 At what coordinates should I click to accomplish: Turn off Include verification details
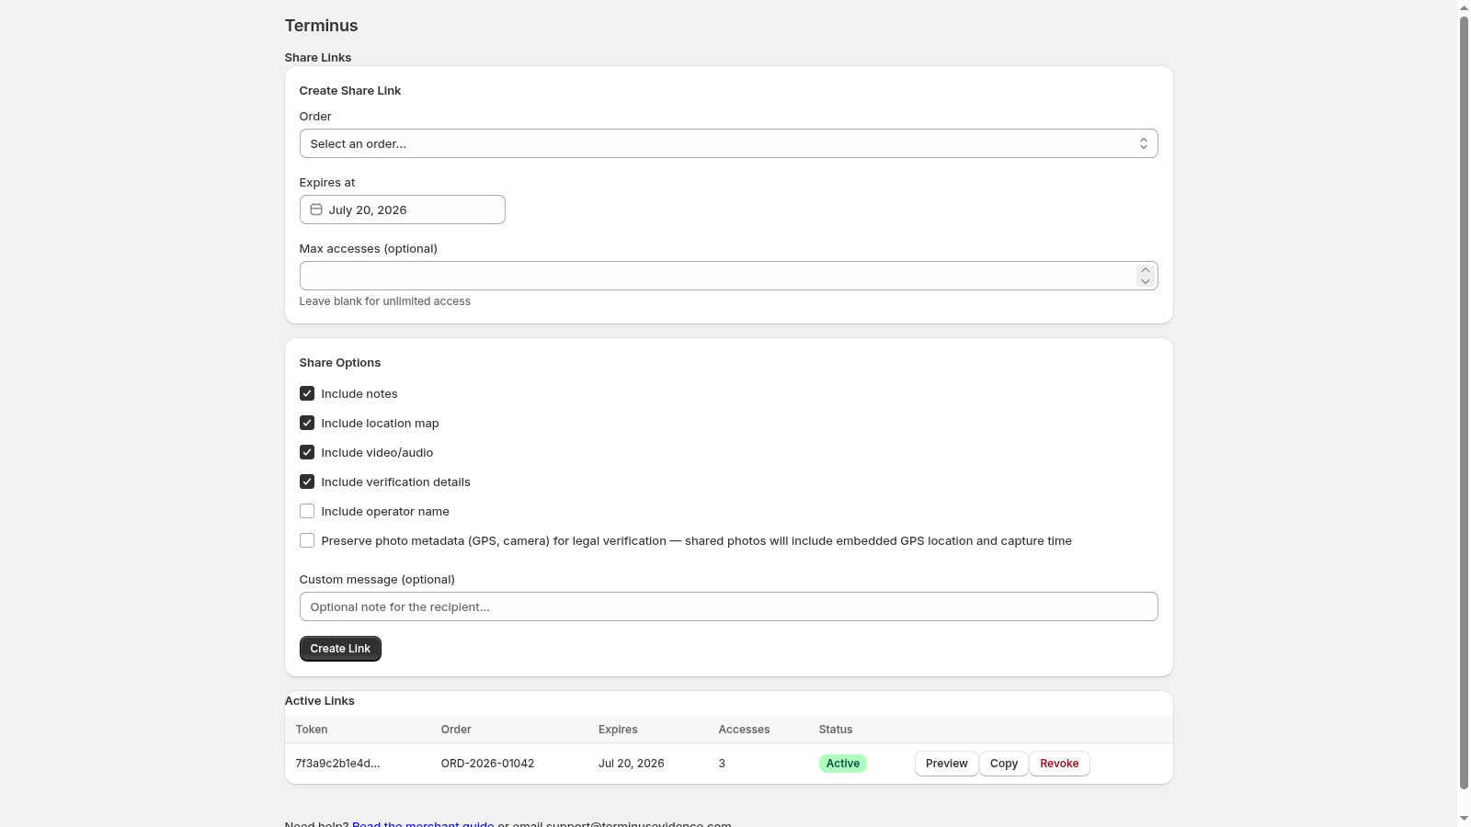pyautogui.click(x=307, y=481)
